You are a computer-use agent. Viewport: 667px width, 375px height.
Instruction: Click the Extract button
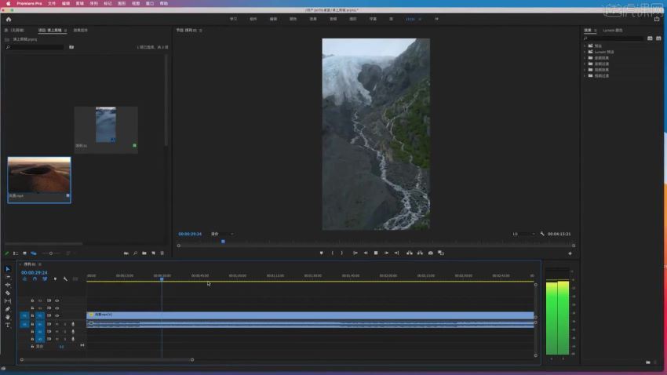[420, 253]
